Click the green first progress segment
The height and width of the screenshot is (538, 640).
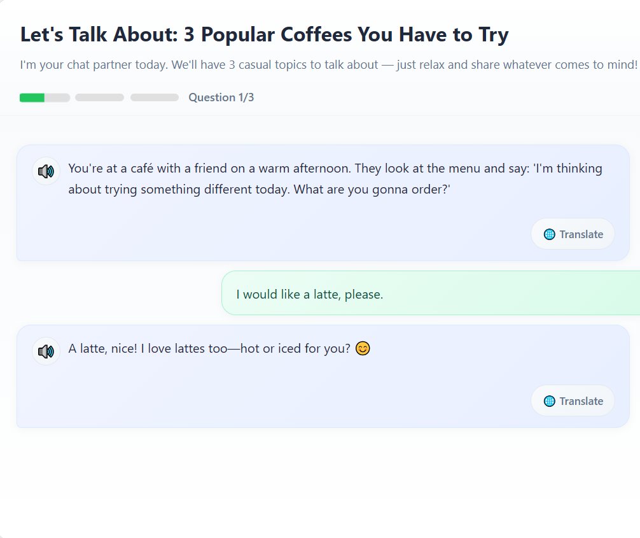pos(33,97)
